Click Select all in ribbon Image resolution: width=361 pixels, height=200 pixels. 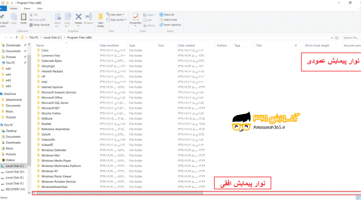[x=167, y=14]
